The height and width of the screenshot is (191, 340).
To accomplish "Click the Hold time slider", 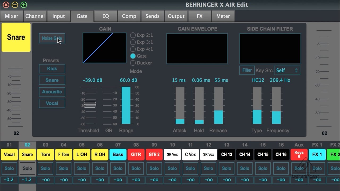I will pos(199,105).
